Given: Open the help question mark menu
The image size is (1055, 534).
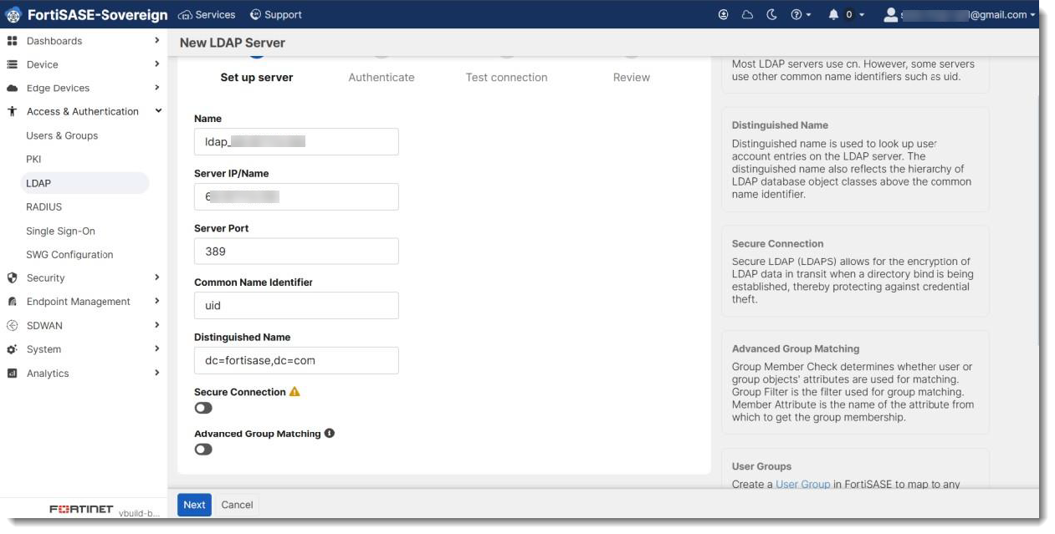Looking at the screenshot, I should click(801, 15).
